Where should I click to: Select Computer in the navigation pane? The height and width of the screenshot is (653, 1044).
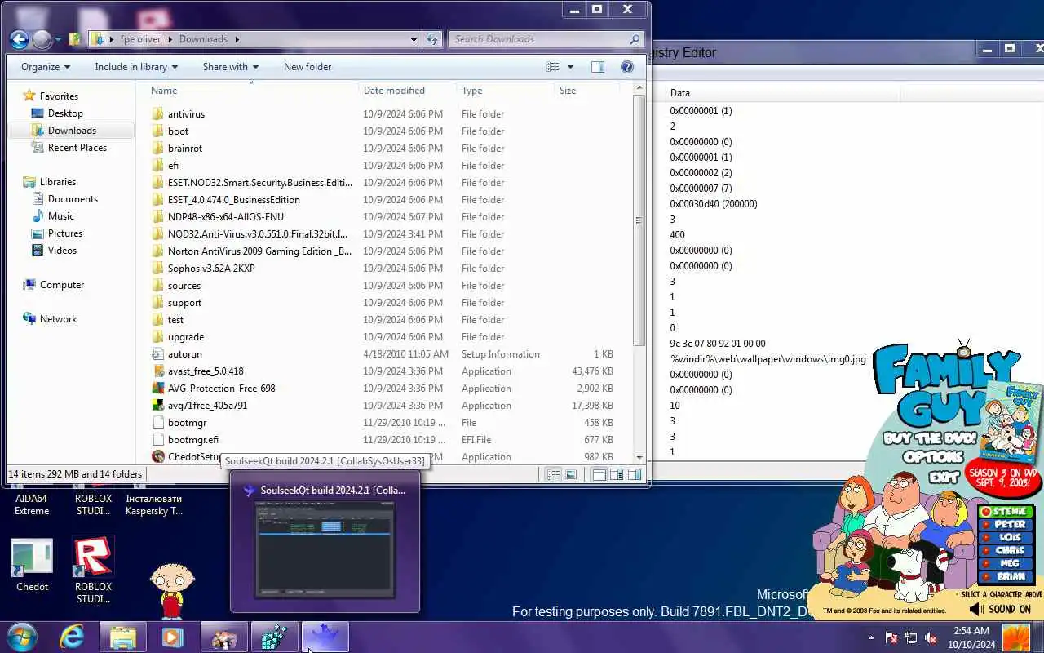[x=62, y=285]
